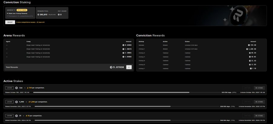Click the token icon next to 5.87838
This screenshot has width=273, height=124.
point(111,67)
